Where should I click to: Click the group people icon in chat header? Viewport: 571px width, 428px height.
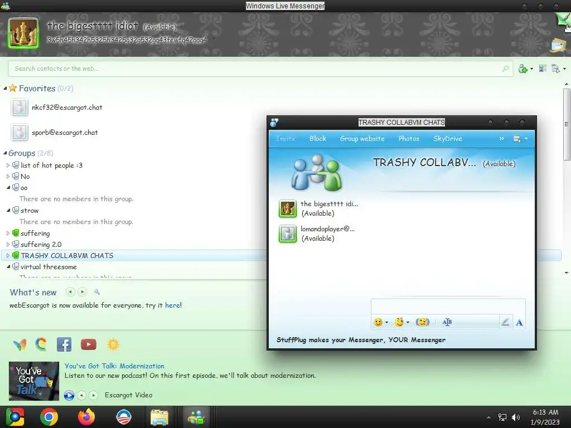316,173
